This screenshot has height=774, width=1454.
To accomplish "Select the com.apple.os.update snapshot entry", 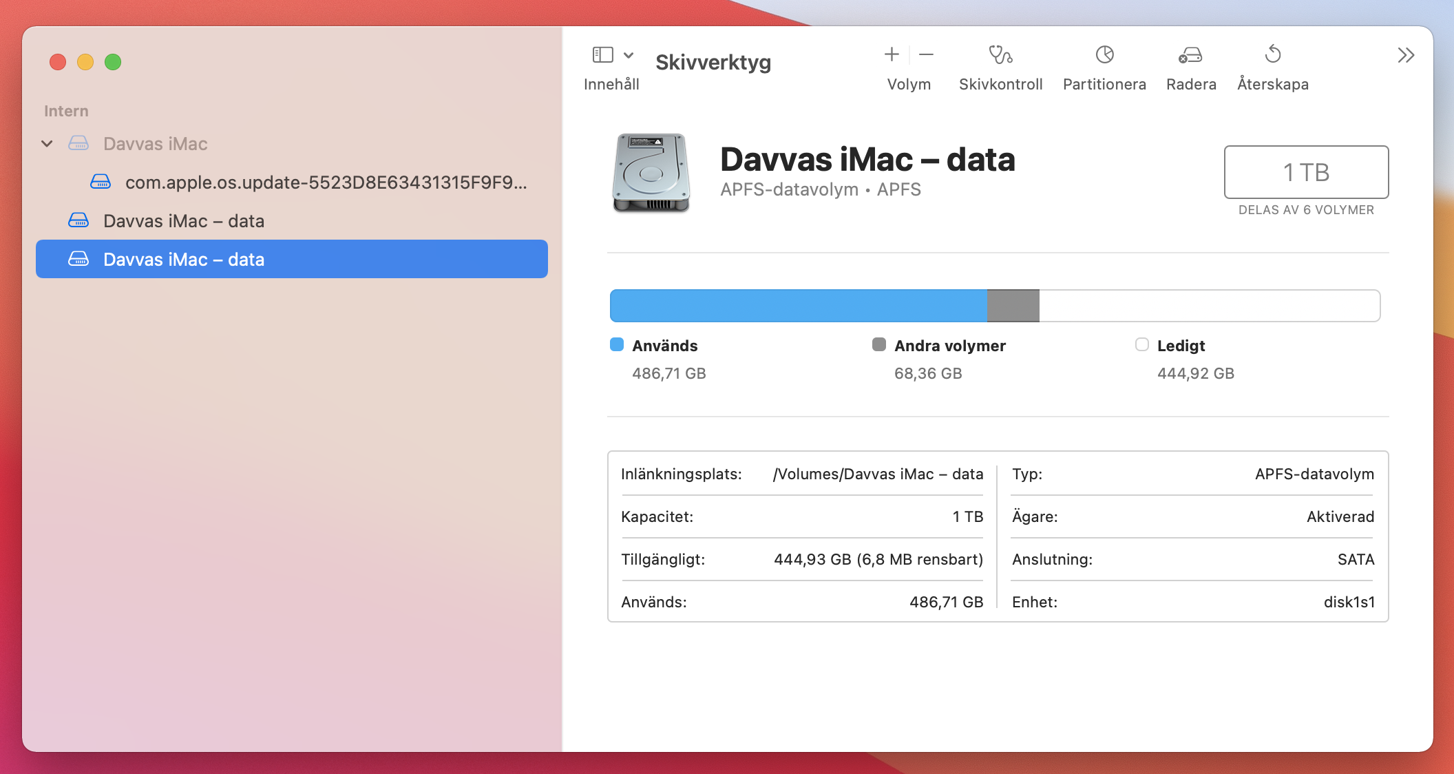I will 326,182.
